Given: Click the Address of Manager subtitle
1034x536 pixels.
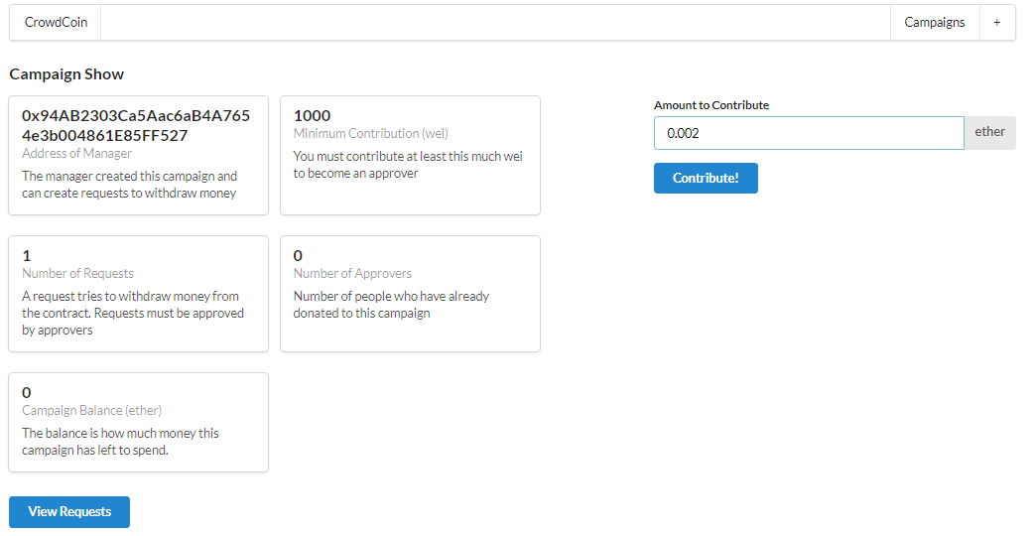Looking at the screenshot, I should point(76,154).
